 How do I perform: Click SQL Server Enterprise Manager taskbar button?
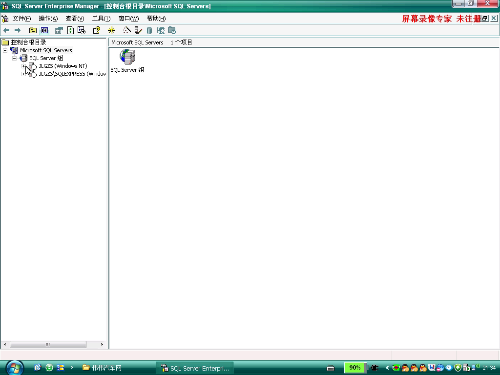click(x=195, y=368)
